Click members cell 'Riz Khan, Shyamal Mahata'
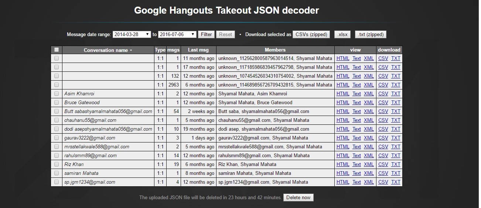This screenshot has height=208, width=481. [x=275, y=164]
